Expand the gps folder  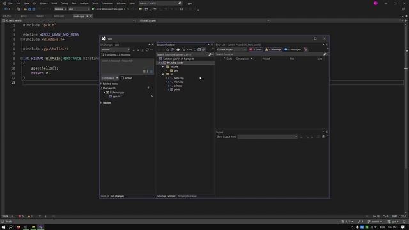pos(166,70)
